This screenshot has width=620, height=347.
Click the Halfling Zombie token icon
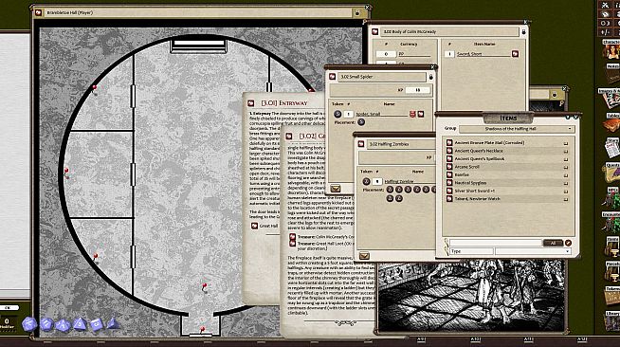point(366,181)
